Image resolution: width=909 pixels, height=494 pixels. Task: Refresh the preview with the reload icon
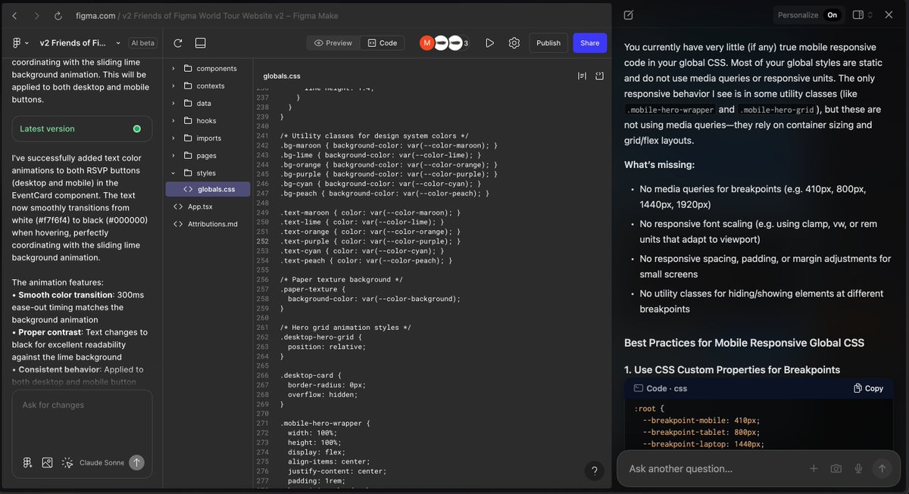click(x=178, y=43)
